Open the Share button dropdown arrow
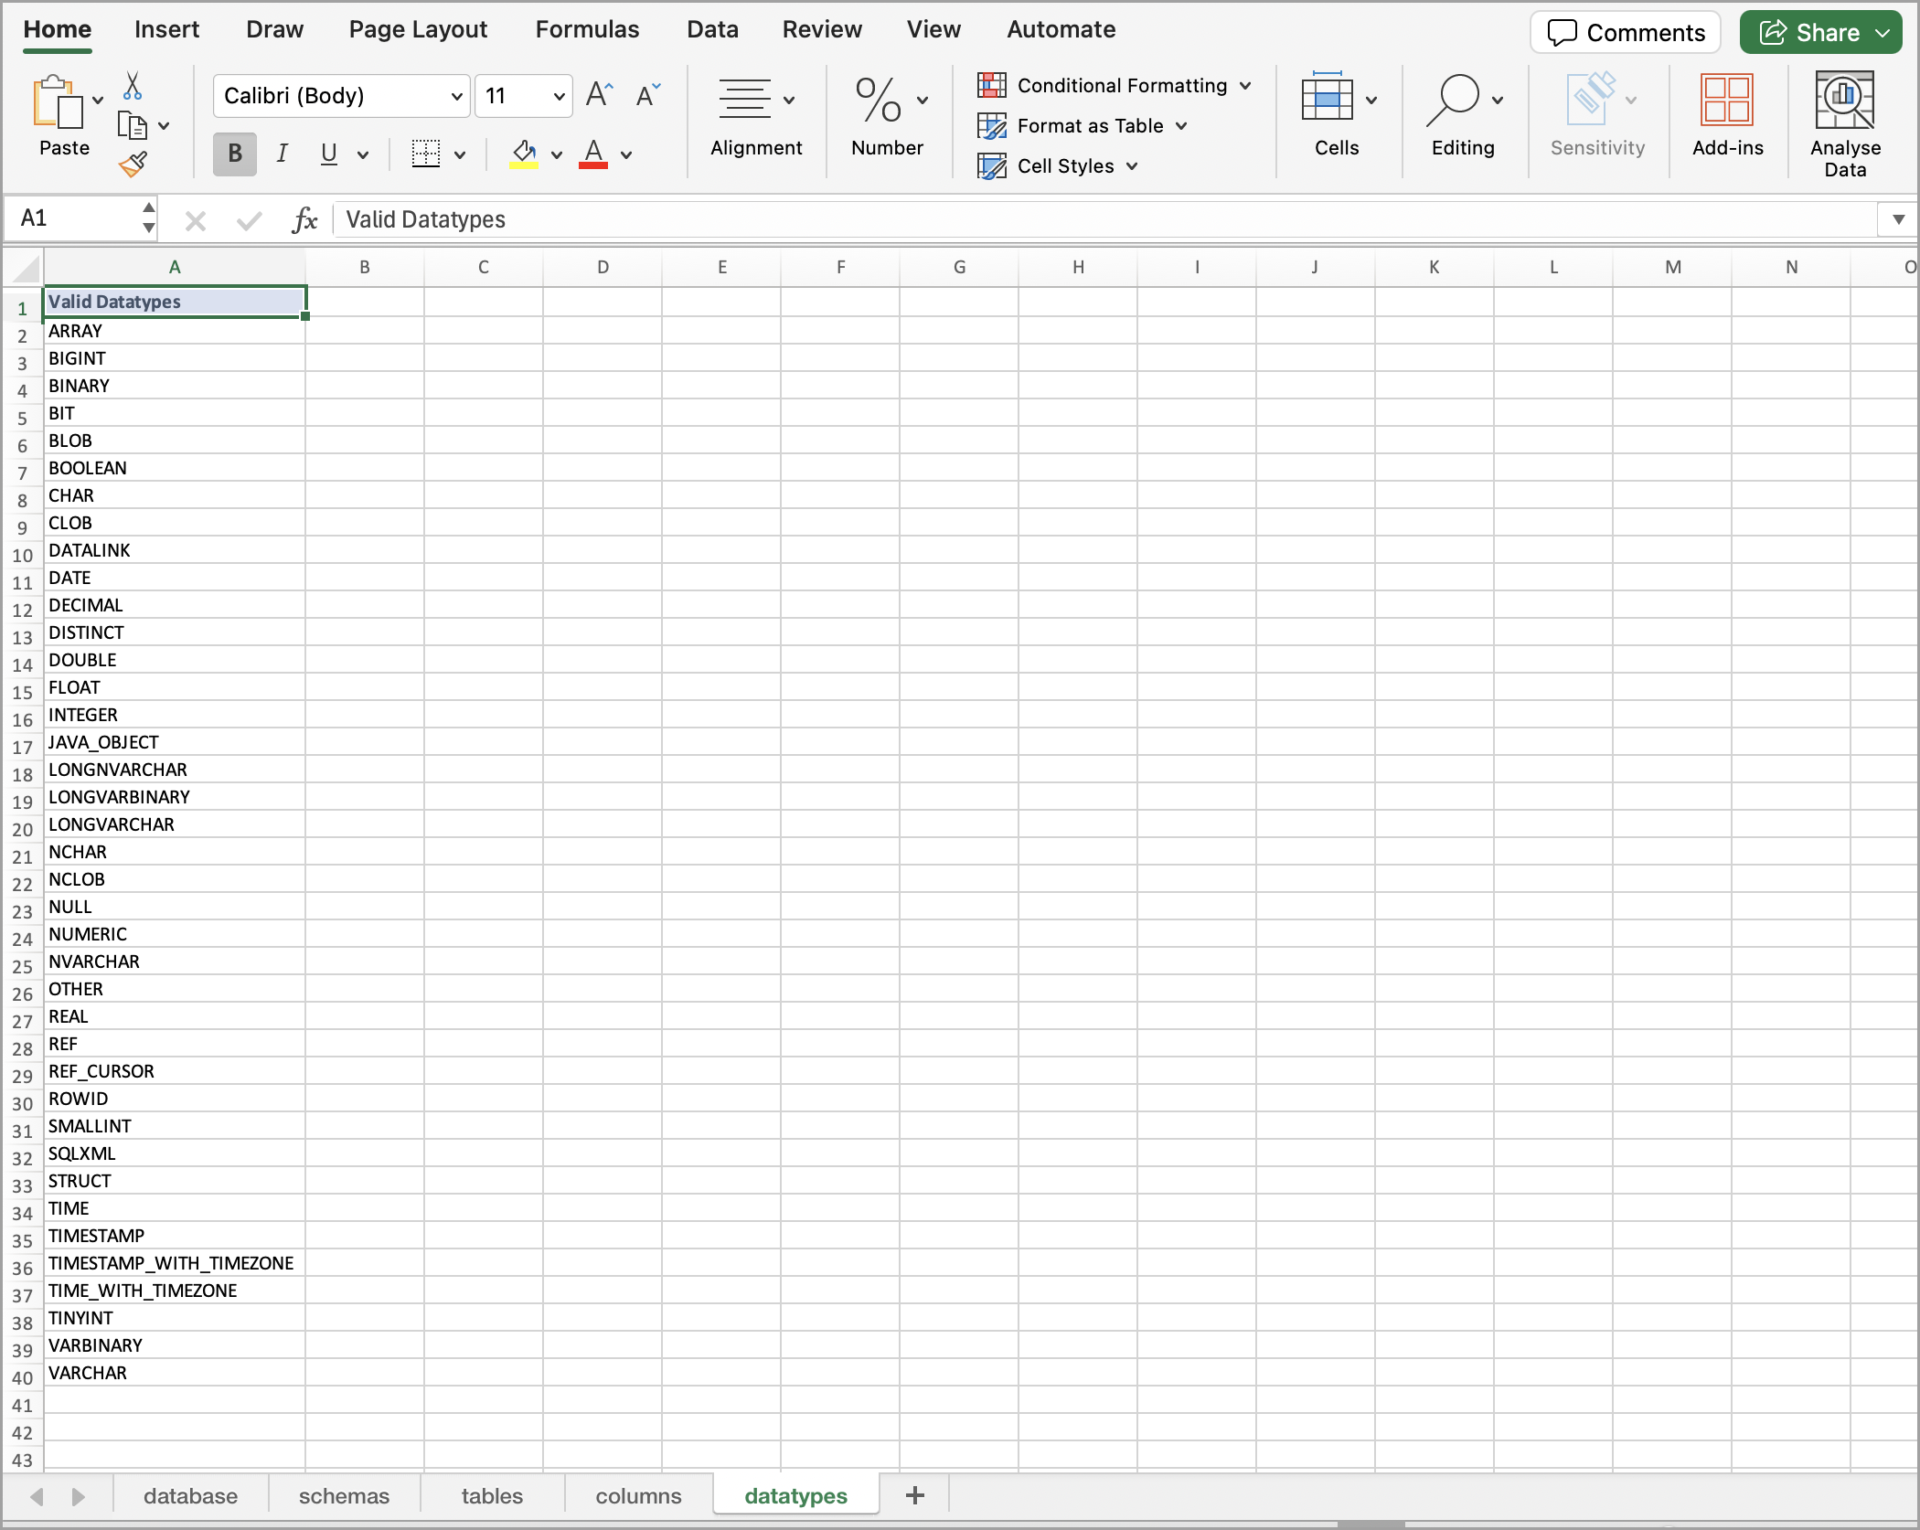This screenshot has width=1920, height=1530. tap(1883, 33)
